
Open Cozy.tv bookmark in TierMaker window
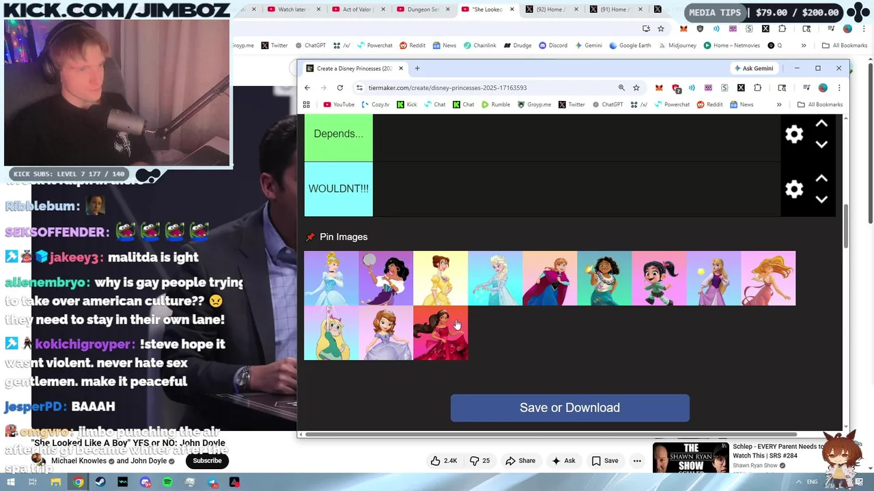click(375, 104)
